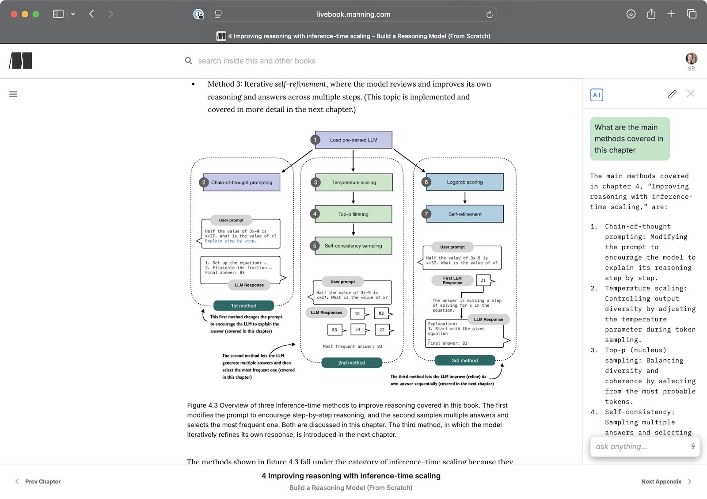Activate the microphone voice input

[x=693, y=446]
